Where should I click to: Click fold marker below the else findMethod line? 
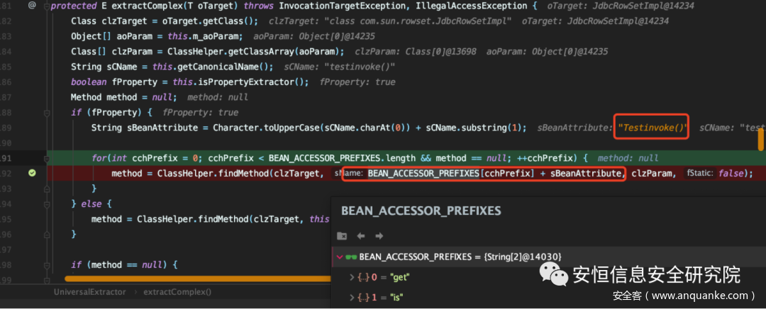[47, 235]
